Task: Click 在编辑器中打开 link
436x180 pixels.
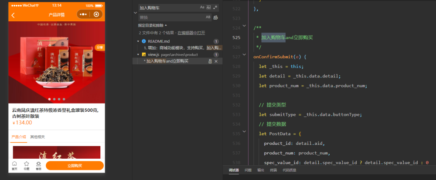Action: [x=191, y=33]
